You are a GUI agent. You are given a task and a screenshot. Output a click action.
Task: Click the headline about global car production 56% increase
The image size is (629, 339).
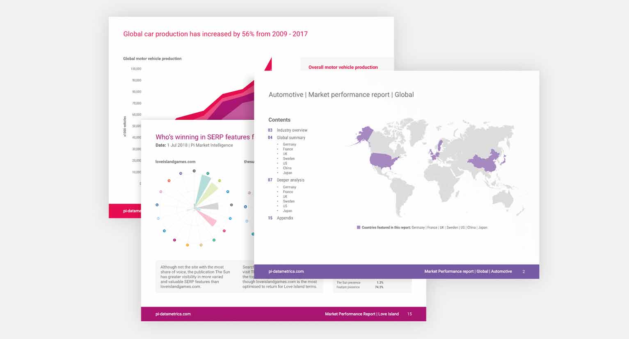215,34
